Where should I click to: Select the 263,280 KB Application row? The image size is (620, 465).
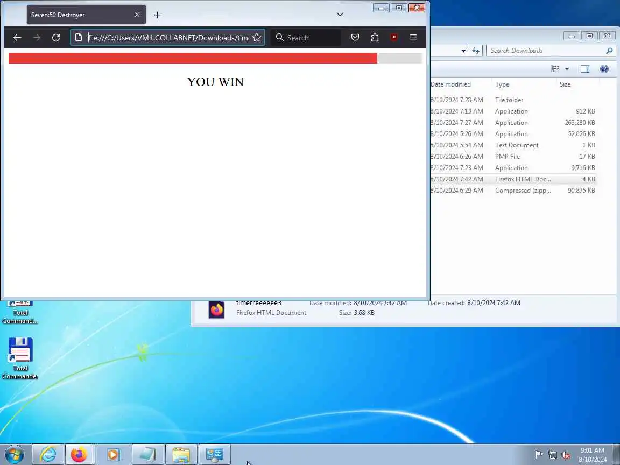pyautogui.click(x=513, y=123)
